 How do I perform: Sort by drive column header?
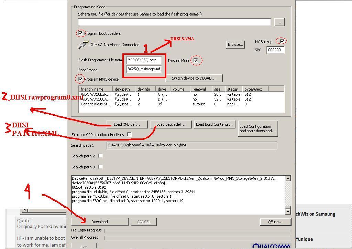pos(163,89)
